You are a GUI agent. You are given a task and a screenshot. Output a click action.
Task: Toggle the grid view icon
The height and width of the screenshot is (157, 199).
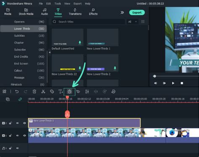pyautogui.click(x=143, y=22)
